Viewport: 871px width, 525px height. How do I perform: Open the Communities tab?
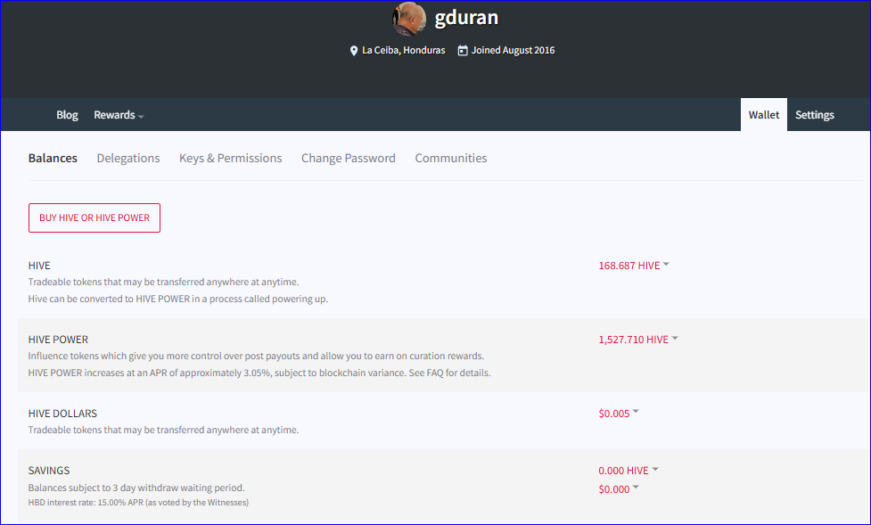pos(451,159)
